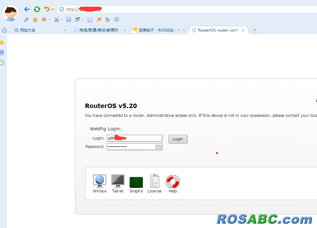The height and width of the screenshot is (228, 317).
Task: Click the shield security icon in address bar
Action: pos(62,9)
